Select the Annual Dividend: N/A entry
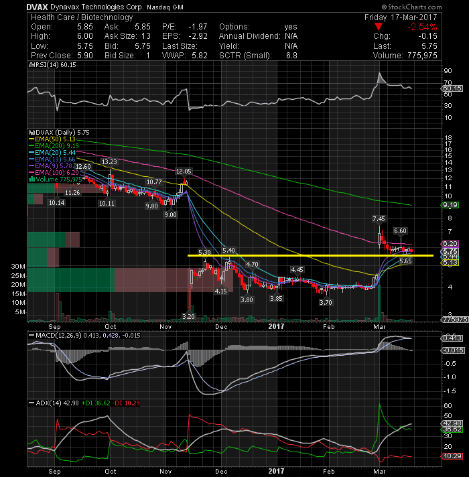469x477 pixels. coord(258,36)
